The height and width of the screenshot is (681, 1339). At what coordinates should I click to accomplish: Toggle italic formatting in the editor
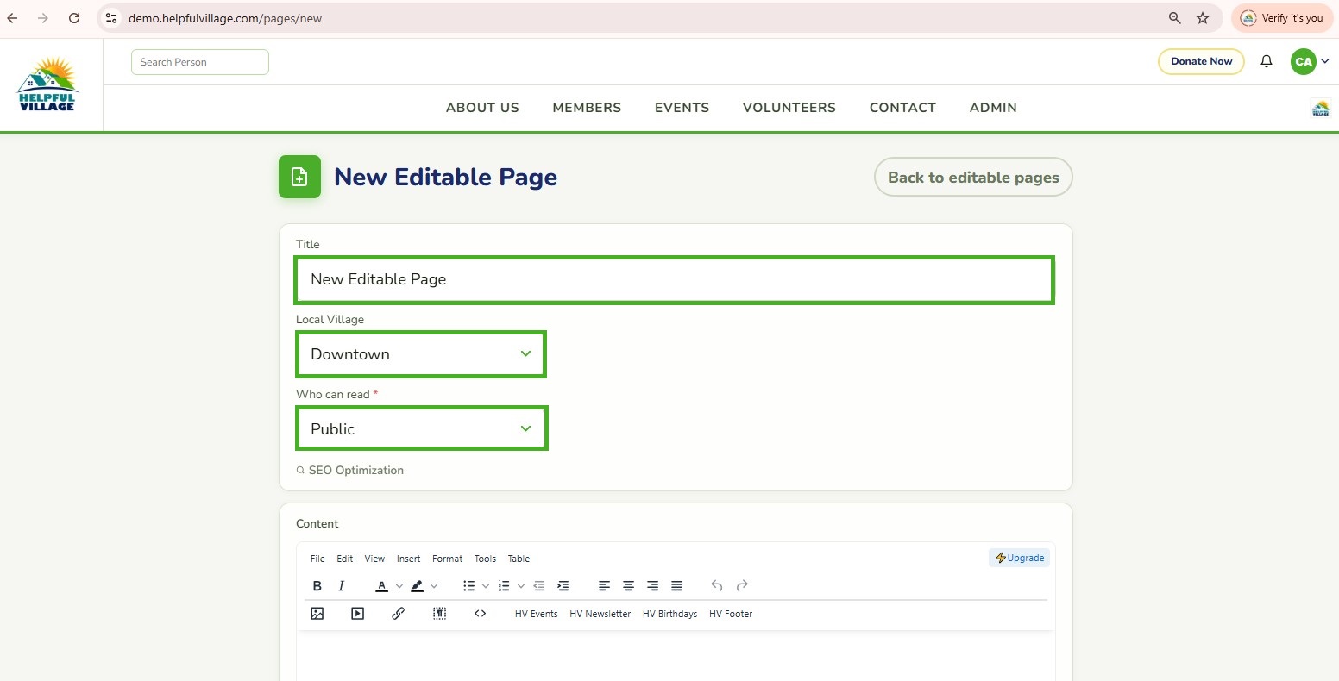342,586
